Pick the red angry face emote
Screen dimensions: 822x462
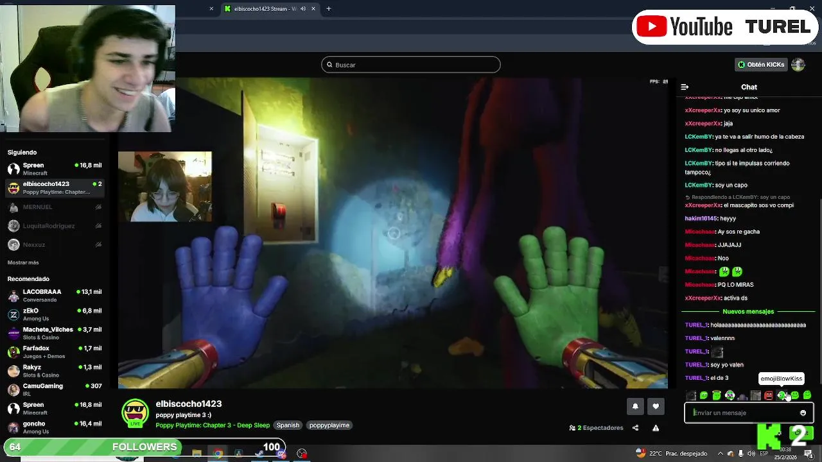coord(768,395)
